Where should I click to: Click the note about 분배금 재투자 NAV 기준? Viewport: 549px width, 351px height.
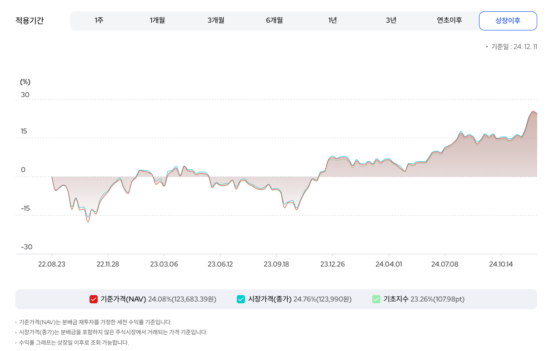(x=95, y=322)
